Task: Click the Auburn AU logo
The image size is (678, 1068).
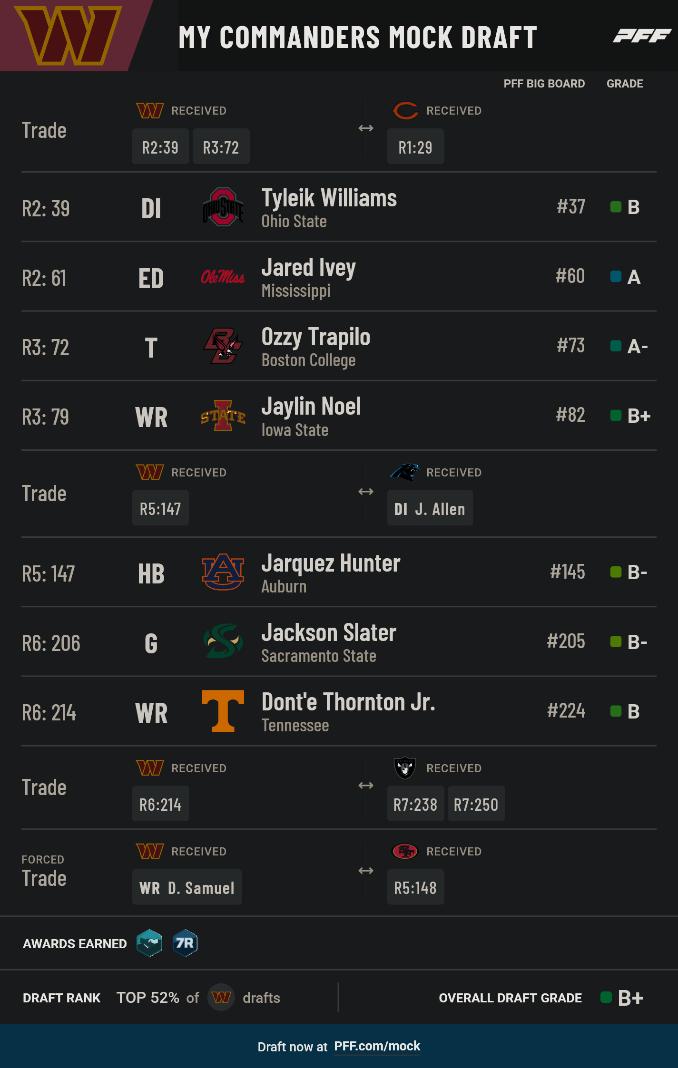Action: [223, 572]
